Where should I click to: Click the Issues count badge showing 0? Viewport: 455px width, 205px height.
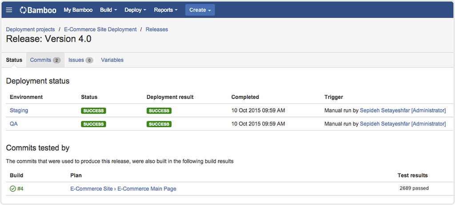pyautogui.click(x=89, y=60)
